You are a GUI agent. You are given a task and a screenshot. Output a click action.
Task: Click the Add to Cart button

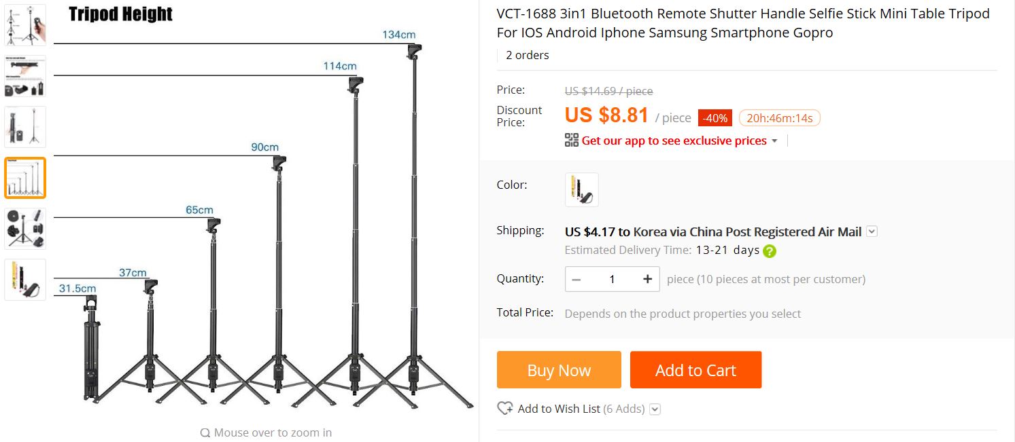pyautogui.click(x=695, y=370)
